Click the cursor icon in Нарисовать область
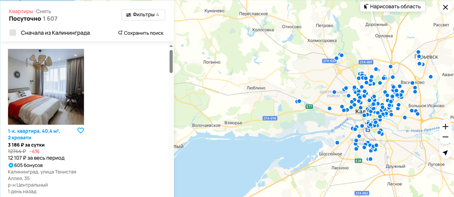This screenshot has width=454, height=197. (366, 6)
